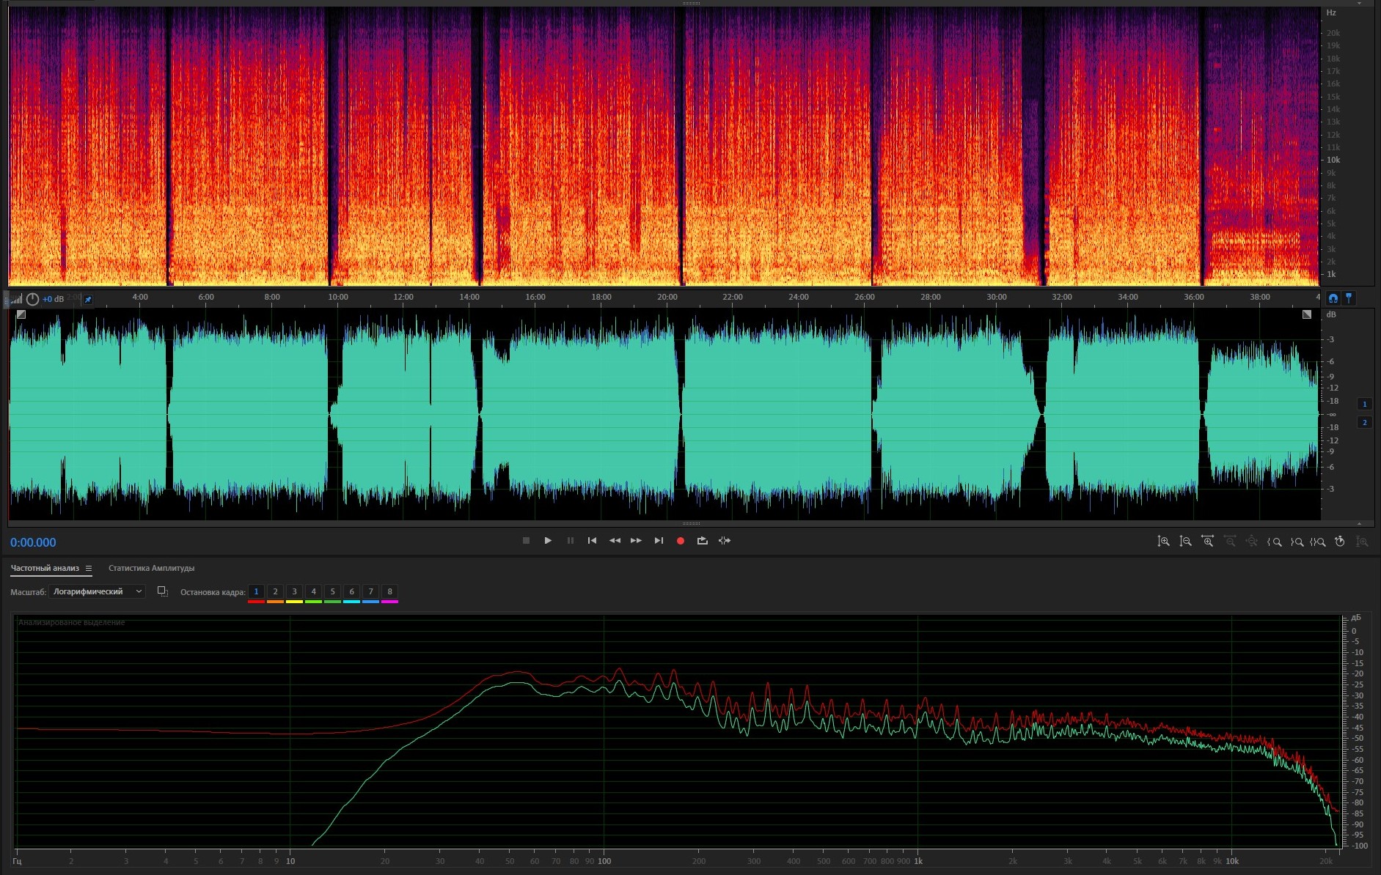Expand panel using arrow below waveform scale

click(1359, 523)
